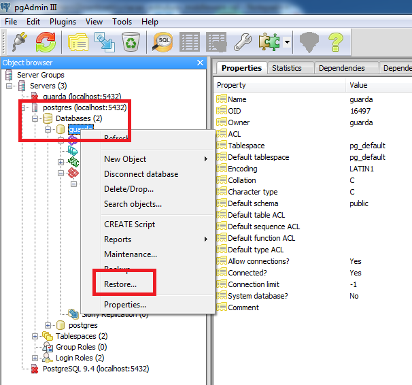Image resolution: width=412 pixels, height=385 pixels.
Task: Click CREATE Script in context menu
Action: [157, 224]
